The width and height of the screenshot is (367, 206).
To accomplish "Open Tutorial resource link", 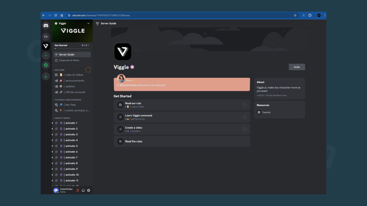I will tap(266, 112).
